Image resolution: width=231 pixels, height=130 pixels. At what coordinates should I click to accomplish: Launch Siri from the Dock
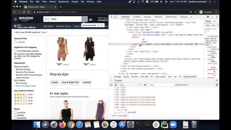tap(45, 125)
